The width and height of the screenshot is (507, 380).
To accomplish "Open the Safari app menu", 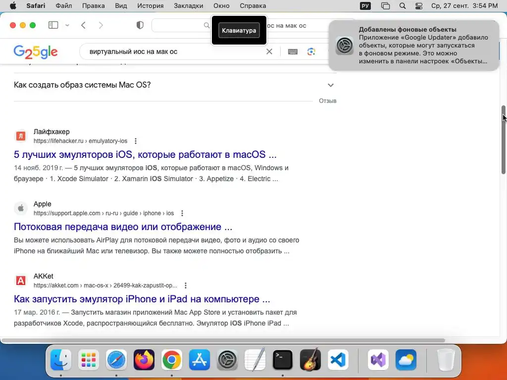I will click(36, 5).
